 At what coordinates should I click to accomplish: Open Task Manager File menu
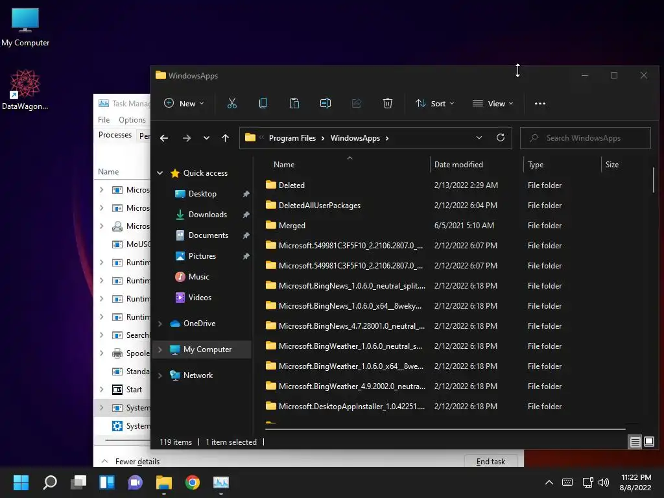pos(104,120)
